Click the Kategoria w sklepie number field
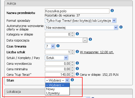Image resolution: width=135 pixels, height=98 pixels. (58, 34)
